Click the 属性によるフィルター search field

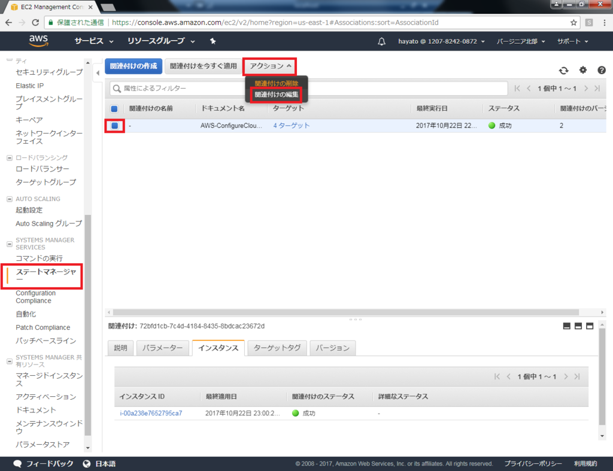click(x=309, y=89)
